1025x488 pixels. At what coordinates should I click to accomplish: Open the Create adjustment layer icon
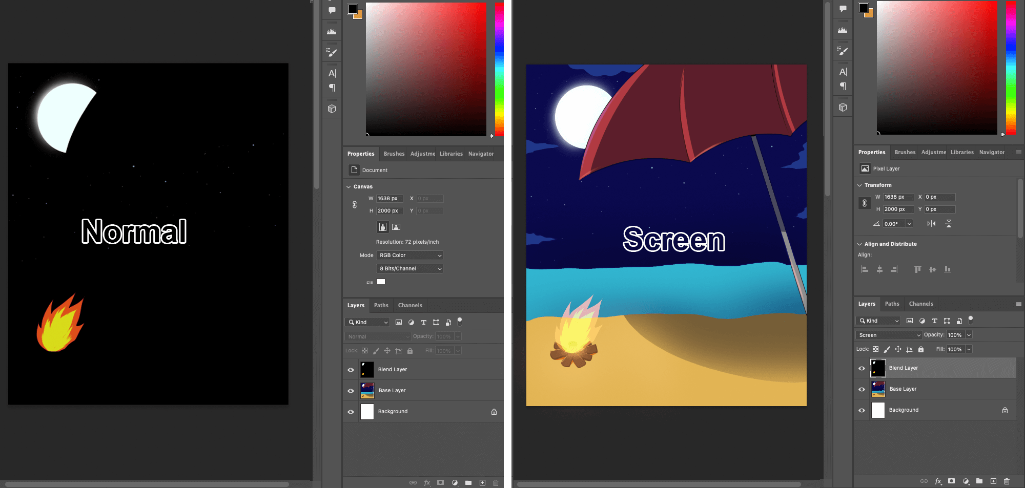[455, 482]
